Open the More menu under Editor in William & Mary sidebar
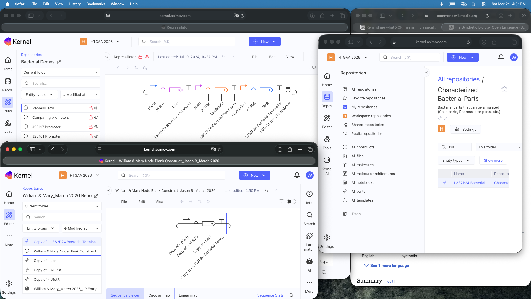The image size is (531, 299). pos(9,239)
